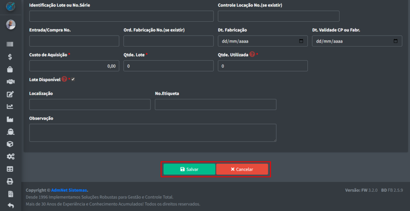This screenshot has width=410, height=211.
Task: Open the line chart reports icon
Action: pos(10,107)
